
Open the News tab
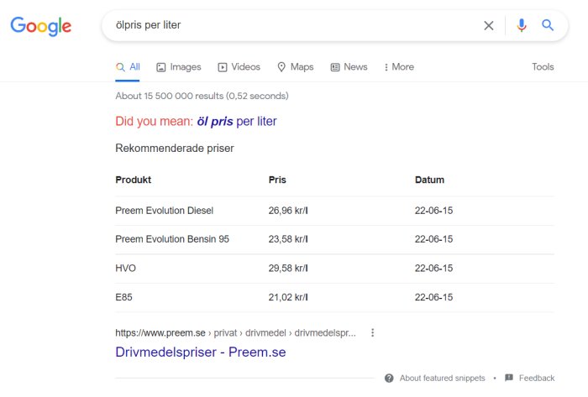tap(349, 67)
